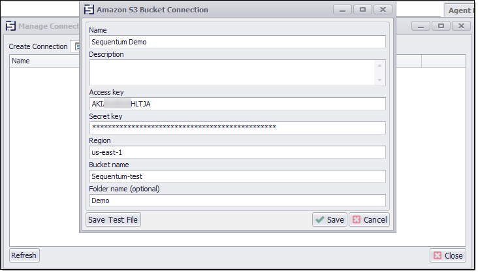Refresh the connections list

point(24,255)
